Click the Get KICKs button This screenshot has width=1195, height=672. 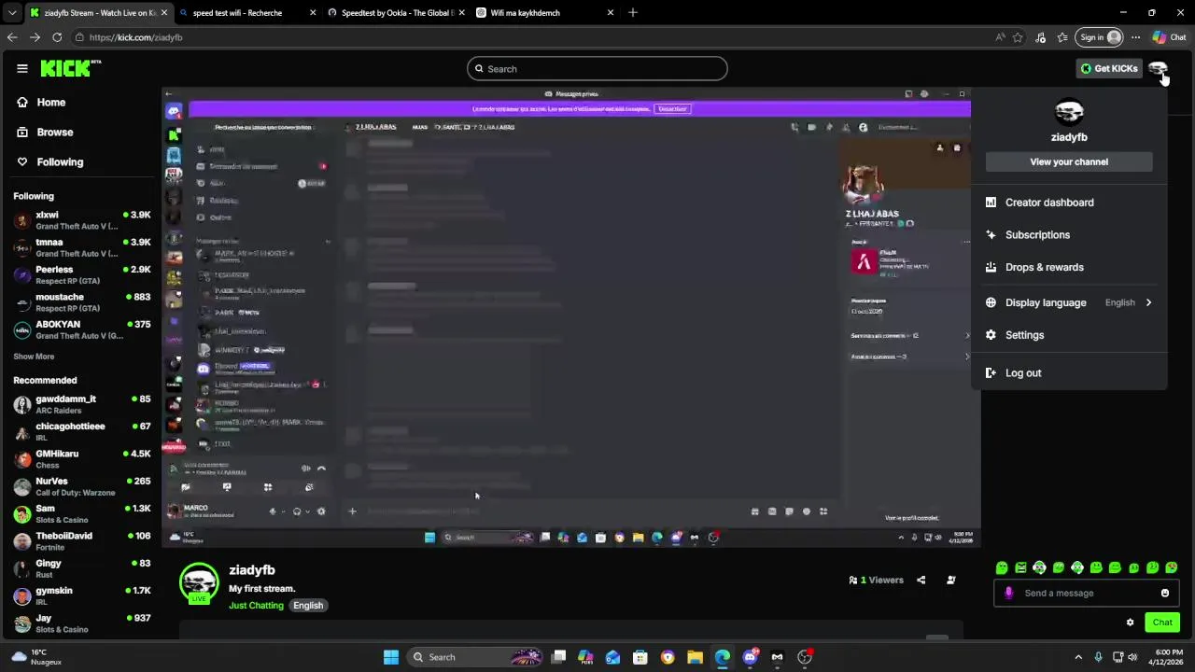pos(1109,68)
